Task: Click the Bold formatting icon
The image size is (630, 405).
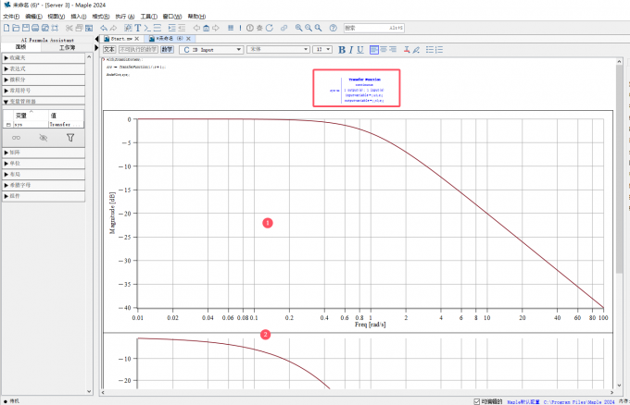Action: pyautogui.click(x=342, y=50)
